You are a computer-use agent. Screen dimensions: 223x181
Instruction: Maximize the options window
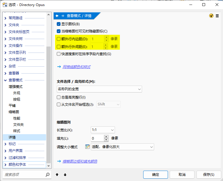pos(204,5)
